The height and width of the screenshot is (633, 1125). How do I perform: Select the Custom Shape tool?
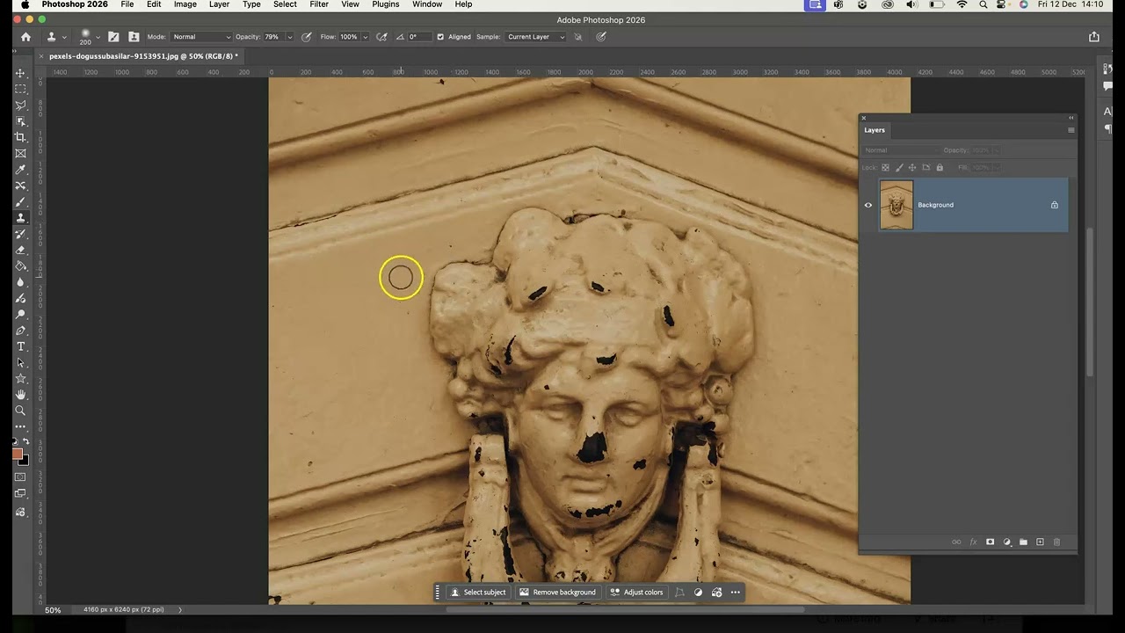pyautogui.click(x=21, y=378)
